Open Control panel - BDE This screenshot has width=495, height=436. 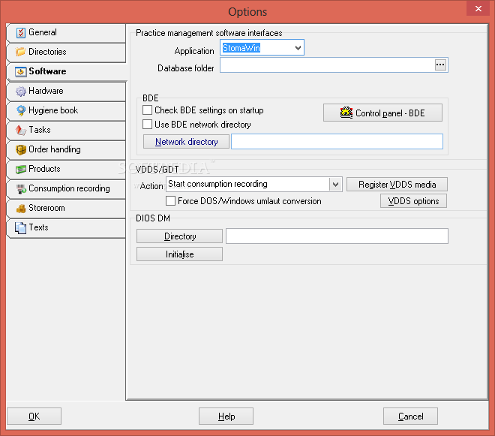pos(382,113)
